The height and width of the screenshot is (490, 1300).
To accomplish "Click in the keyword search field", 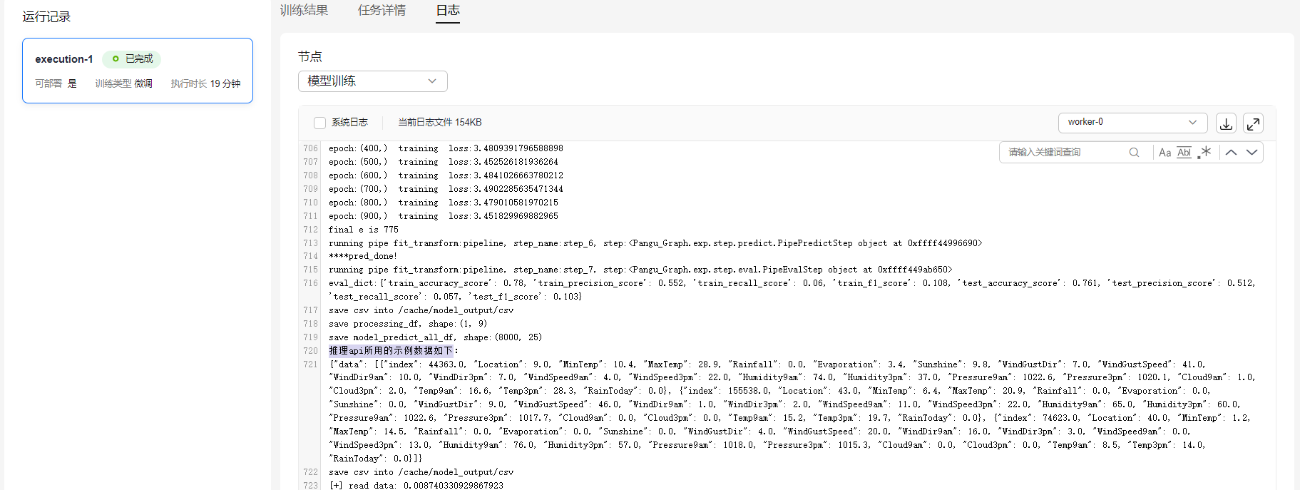I will click(1066, 152).
